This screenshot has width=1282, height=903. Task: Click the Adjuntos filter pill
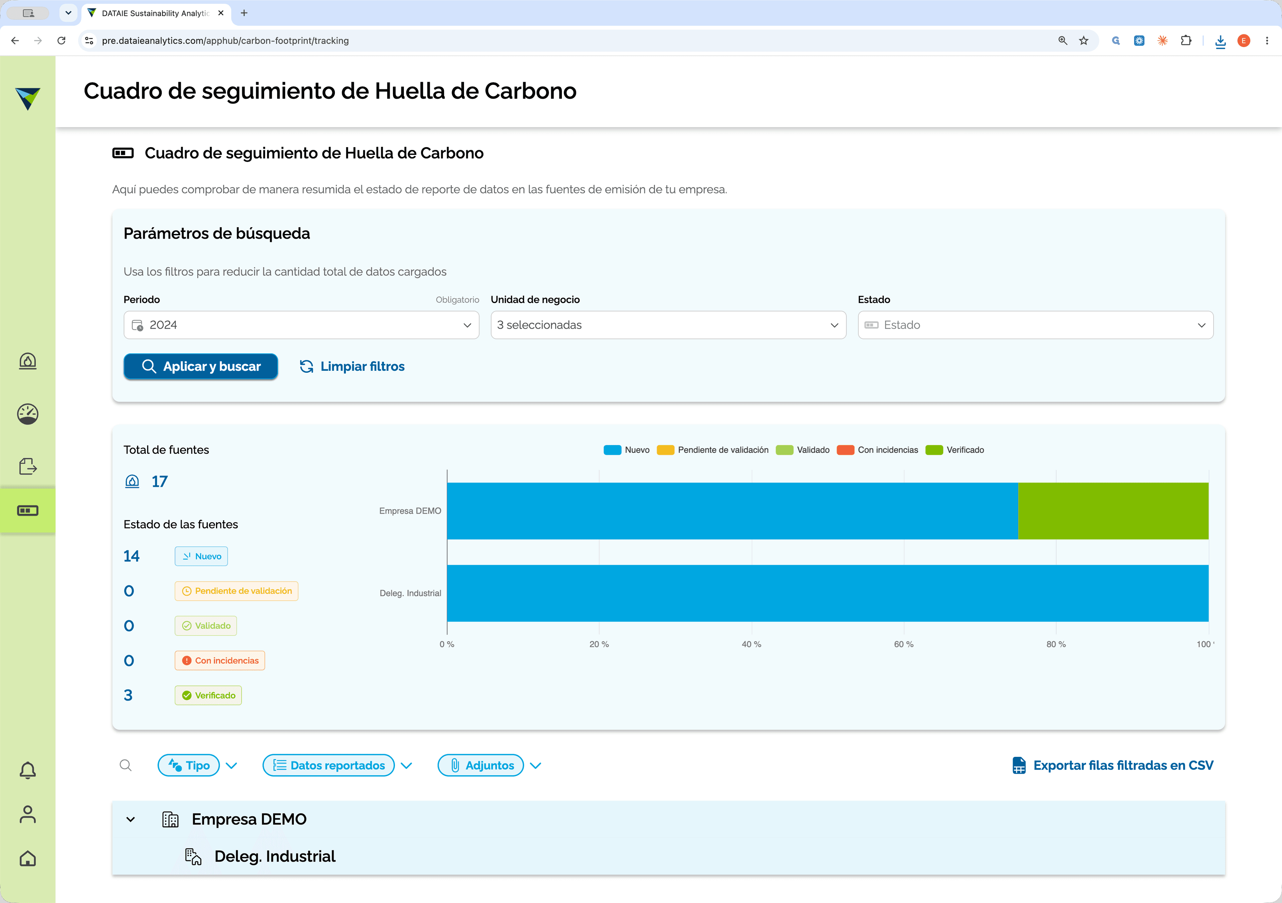tap(481, 765)
